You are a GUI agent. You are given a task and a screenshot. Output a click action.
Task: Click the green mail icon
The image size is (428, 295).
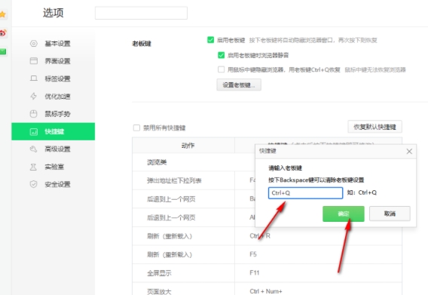pyautogui.click(x=3, y=51)
